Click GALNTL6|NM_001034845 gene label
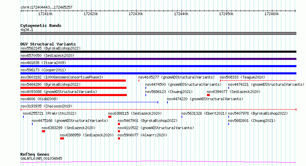This screenshot has width=306, height=166. pyautogui.click(x=41, y=158)
